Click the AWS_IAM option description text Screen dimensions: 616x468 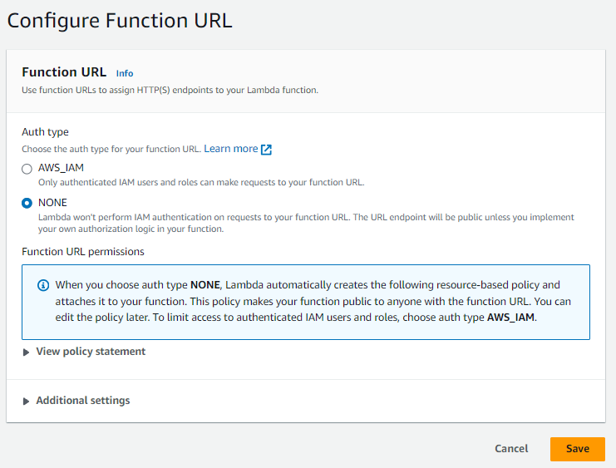pos(201,182)
